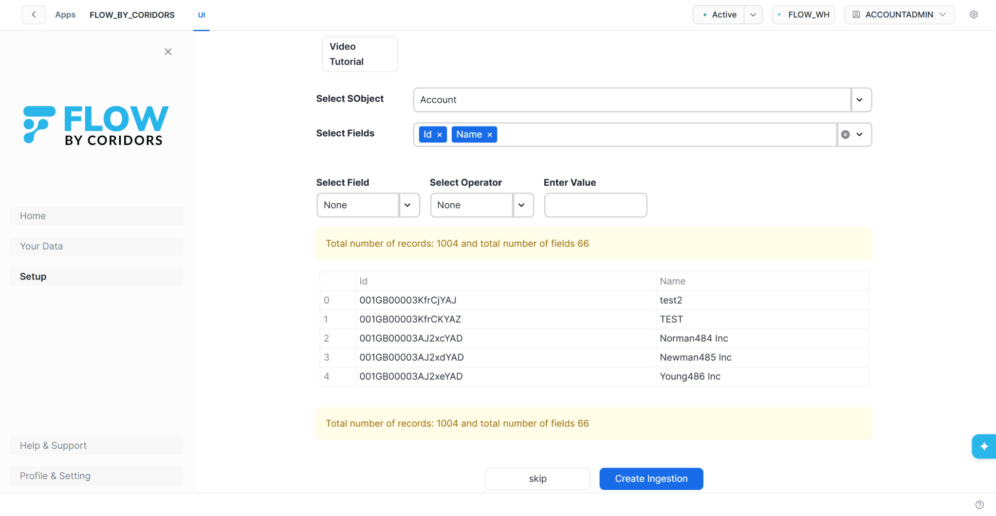Focus the Enter Value text field
The width and height of the screenshot is (996, 516).
(x=595, y=205)
